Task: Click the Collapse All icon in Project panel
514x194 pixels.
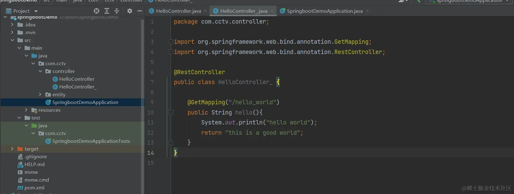Action: [x=117, y=11]
